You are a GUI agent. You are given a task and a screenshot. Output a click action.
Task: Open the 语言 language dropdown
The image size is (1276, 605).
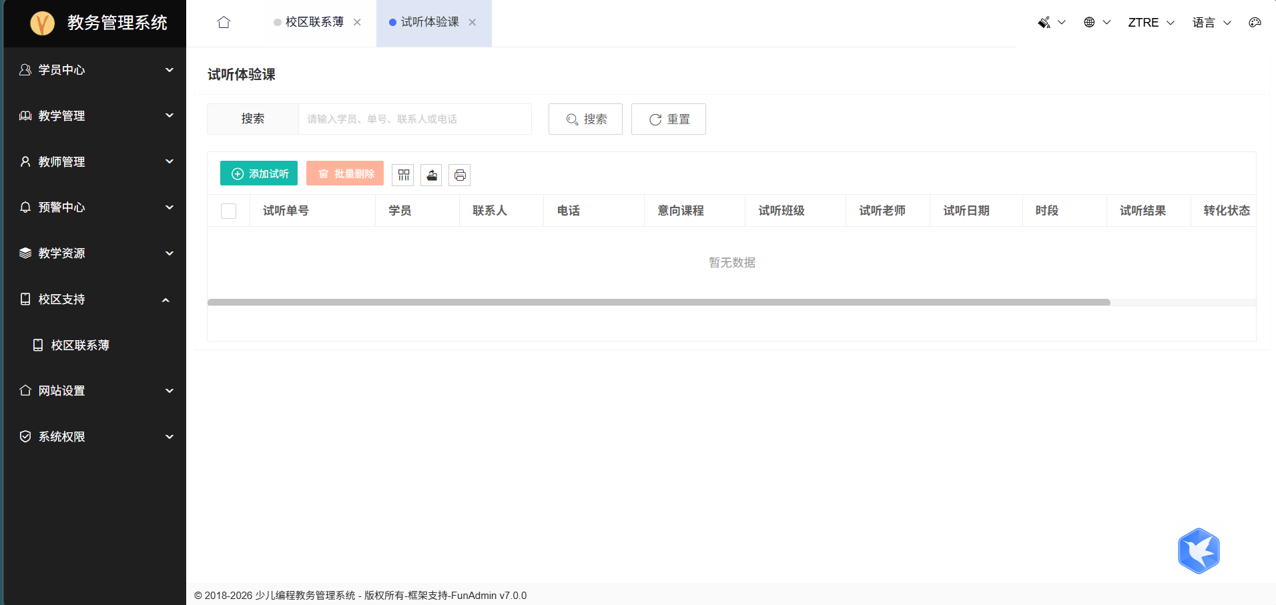(1211, 23)
